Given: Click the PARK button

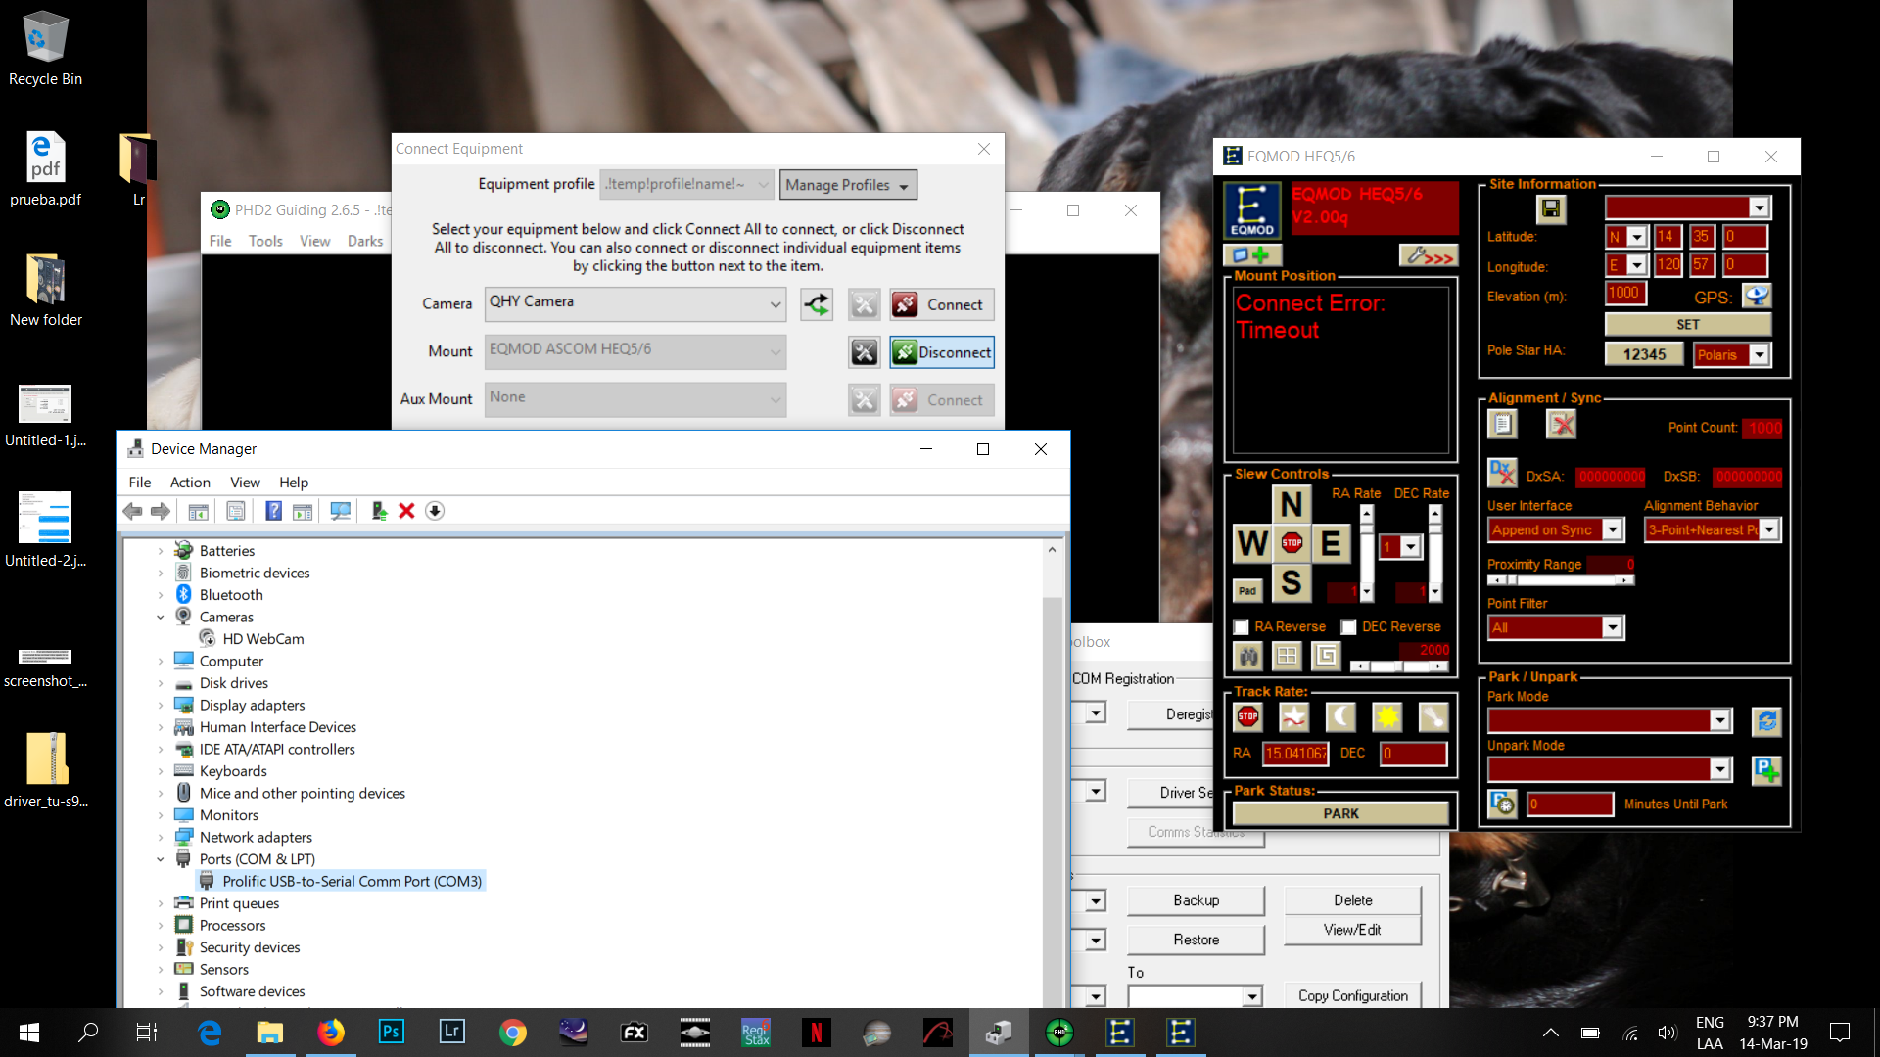Looking at the screenshot, I should pos(1340,813).
